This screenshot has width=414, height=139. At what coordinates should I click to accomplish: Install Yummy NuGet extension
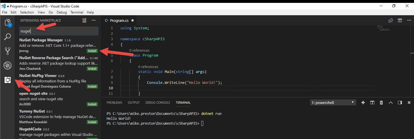click(x=92, y=122)
